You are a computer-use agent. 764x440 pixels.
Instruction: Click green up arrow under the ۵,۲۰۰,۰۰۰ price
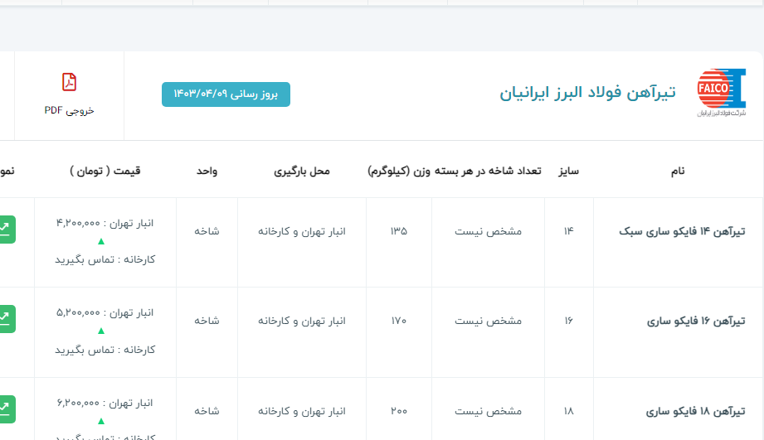[x=101, y=331]
